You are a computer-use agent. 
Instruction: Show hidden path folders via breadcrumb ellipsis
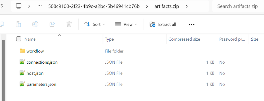(40, 6)
